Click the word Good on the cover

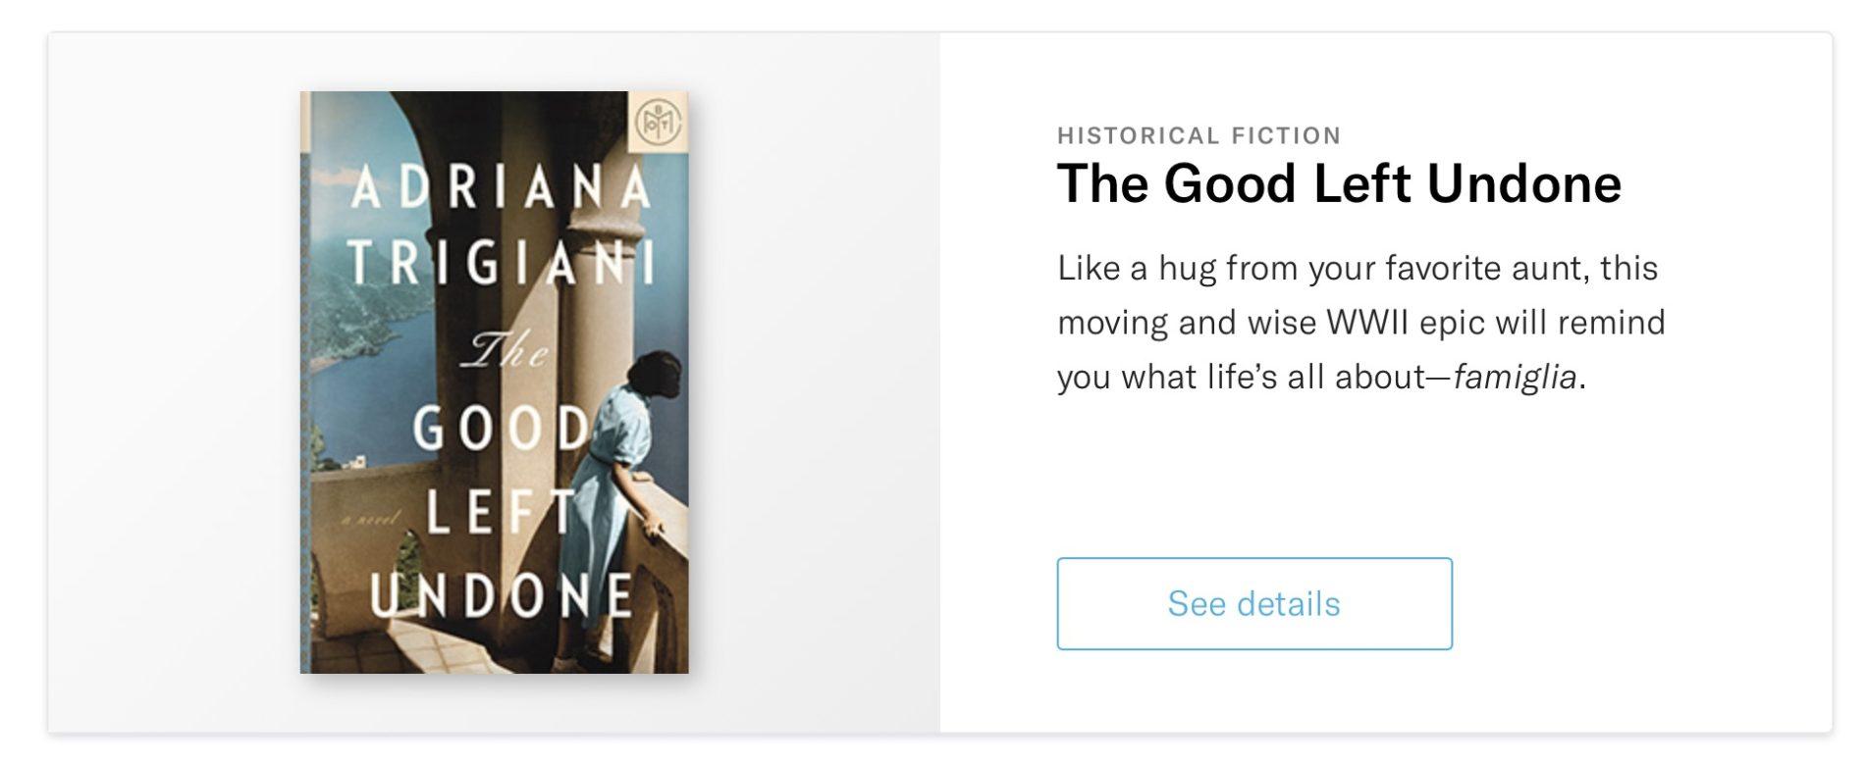pos(499,428)
